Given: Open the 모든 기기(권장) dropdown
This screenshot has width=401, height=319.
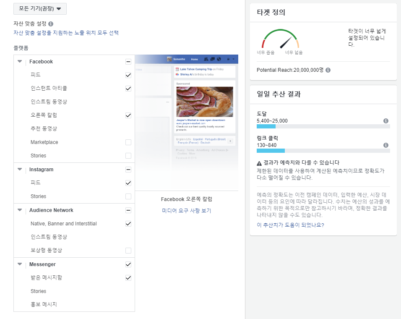Looking at the screenshot, I should coord(40,8).
